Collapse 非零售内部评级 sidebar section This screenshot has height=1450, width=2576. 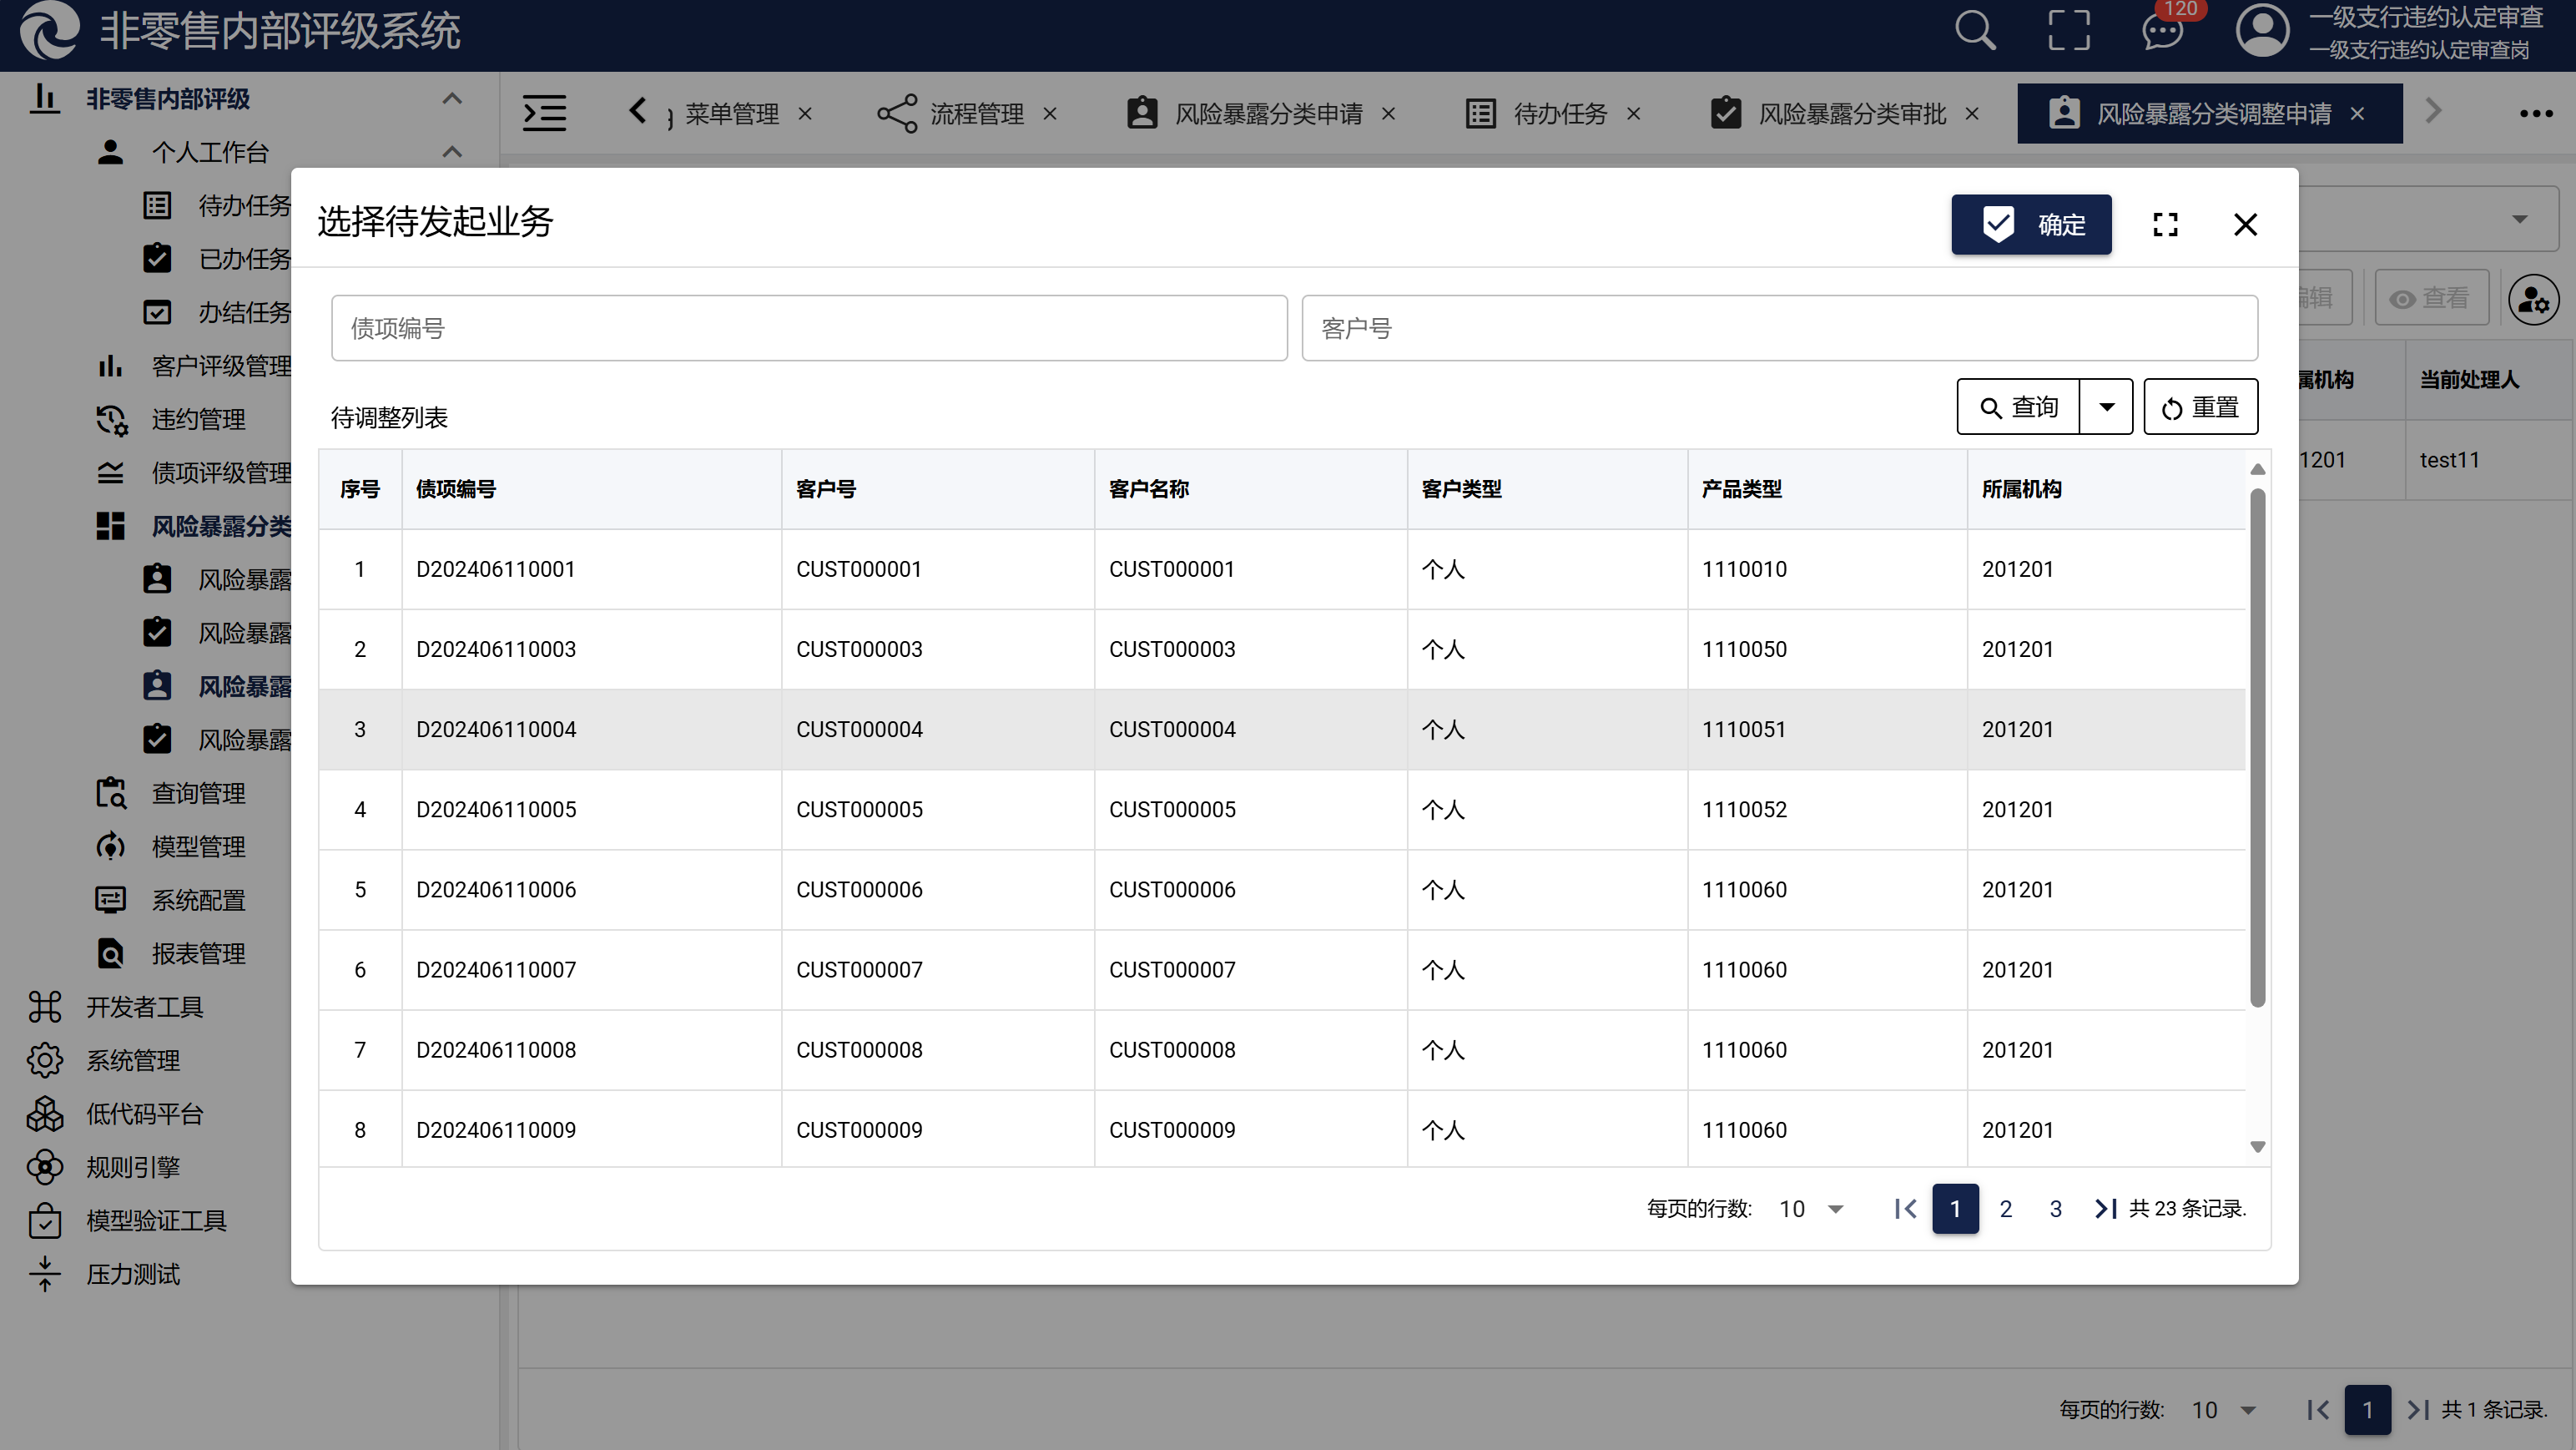[x=452, y=98]
